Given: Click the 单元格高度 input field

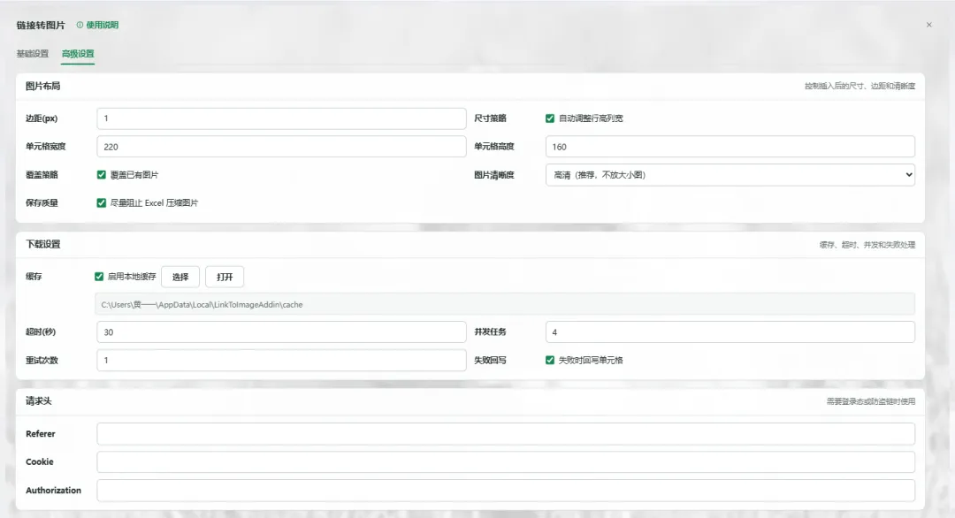Looking at the screenshot, I should (730, 147).
